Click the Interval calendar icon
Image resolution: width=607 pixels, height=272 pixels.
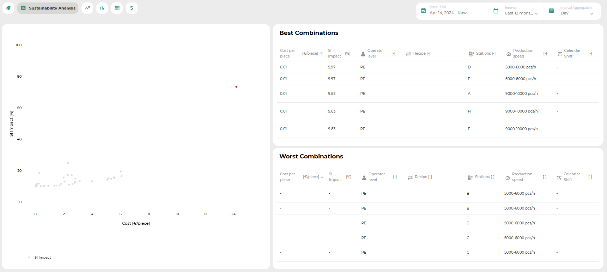pyautogui.click(x=496, y=11)
